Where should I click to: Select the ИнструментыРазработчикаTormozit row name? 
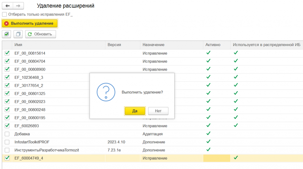(x=46, y=150)
